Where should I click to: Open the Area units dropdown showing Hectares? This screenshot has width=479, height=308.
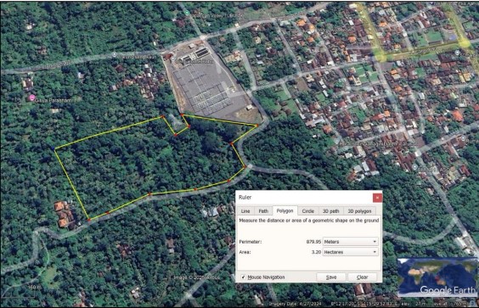pos(351,252)
